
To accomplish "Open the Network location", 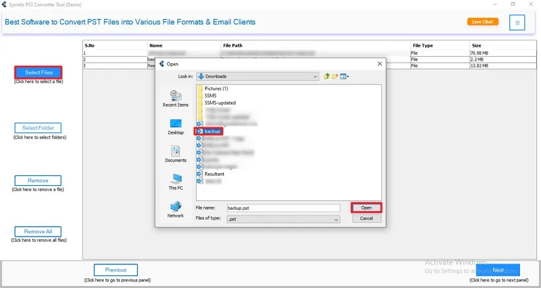I will coord(175,210).
